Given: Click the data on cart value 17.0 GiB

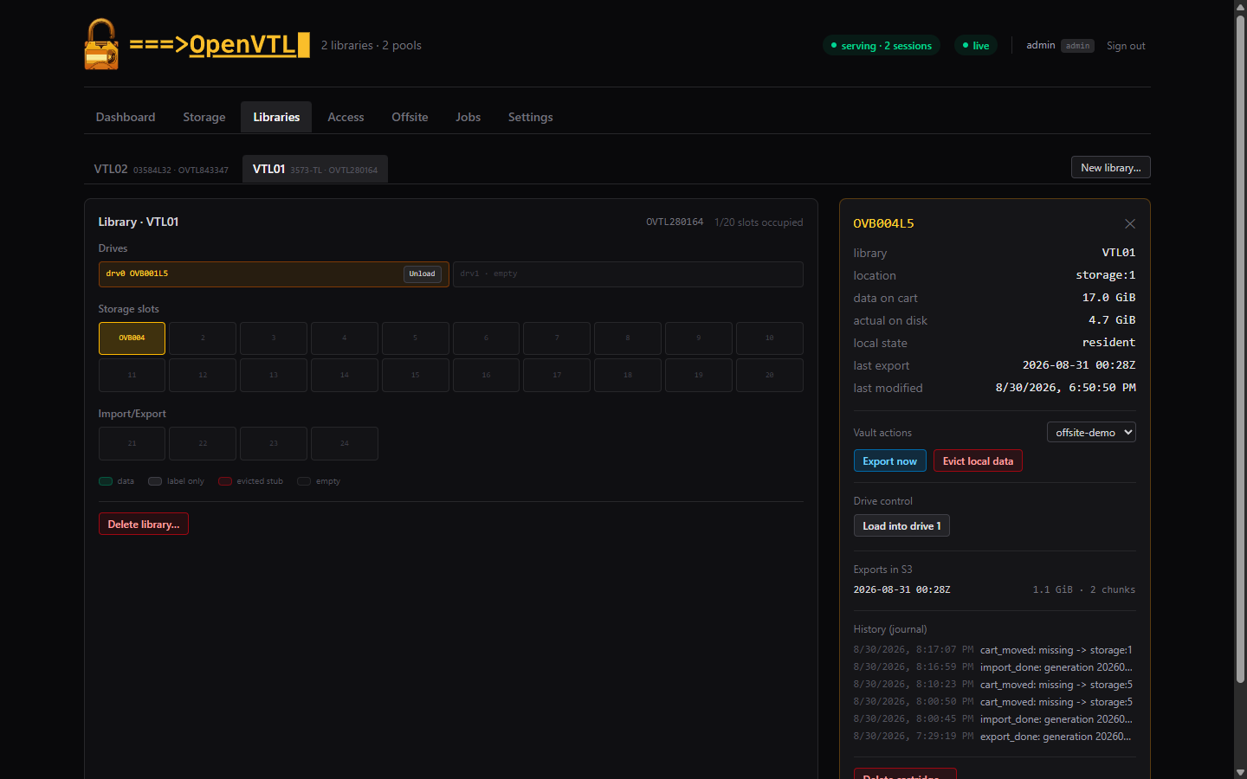Looking at the screenshot, I should pyautogui.click(x=1109, y=298).
